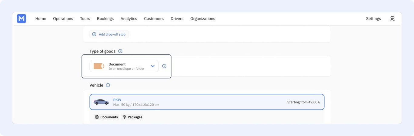Click the 'Vehicle' heading
Screen dimensions: 414x136
96,85
